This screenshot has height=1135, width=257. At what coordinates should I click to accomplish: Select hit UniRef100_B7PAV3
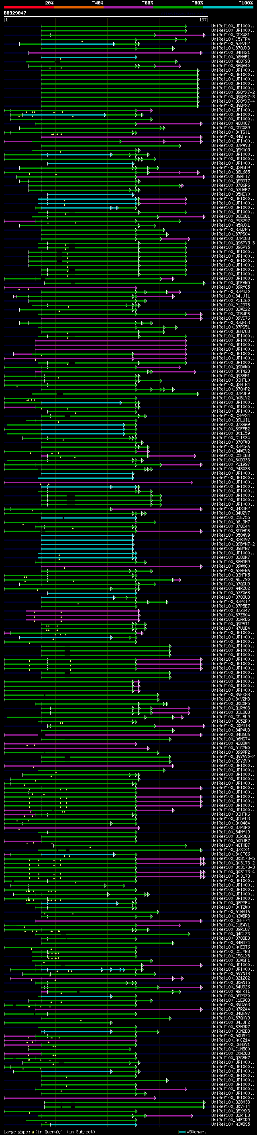point(230,145)
